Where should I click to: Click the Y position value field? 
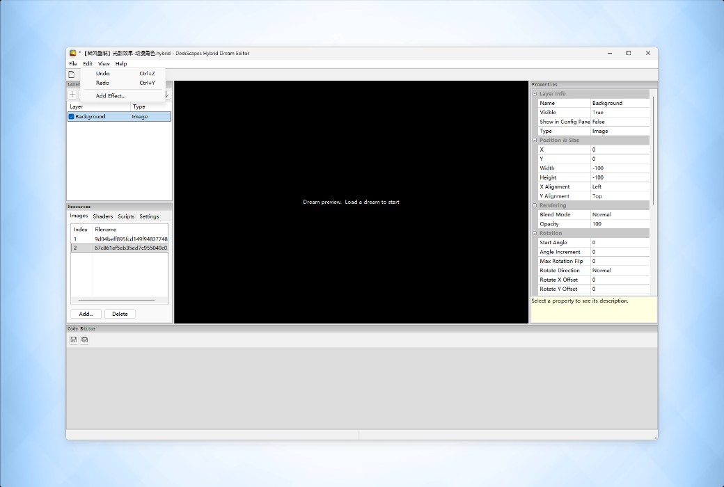620,159
